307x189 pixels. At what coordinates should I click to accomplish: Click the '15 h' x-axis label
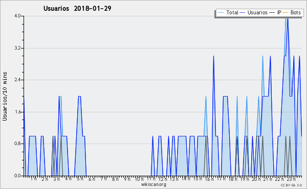point(198,179)
